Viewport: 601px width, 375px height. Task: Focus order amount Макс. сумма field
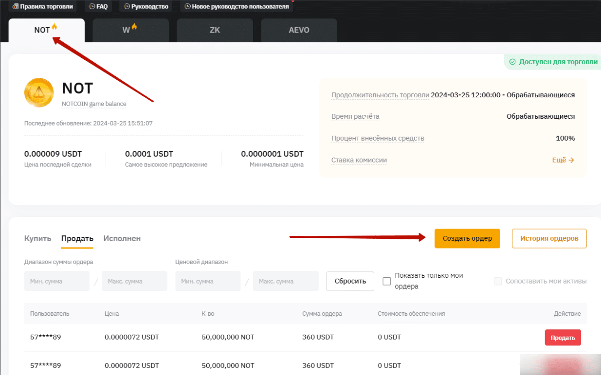[134, 281]
